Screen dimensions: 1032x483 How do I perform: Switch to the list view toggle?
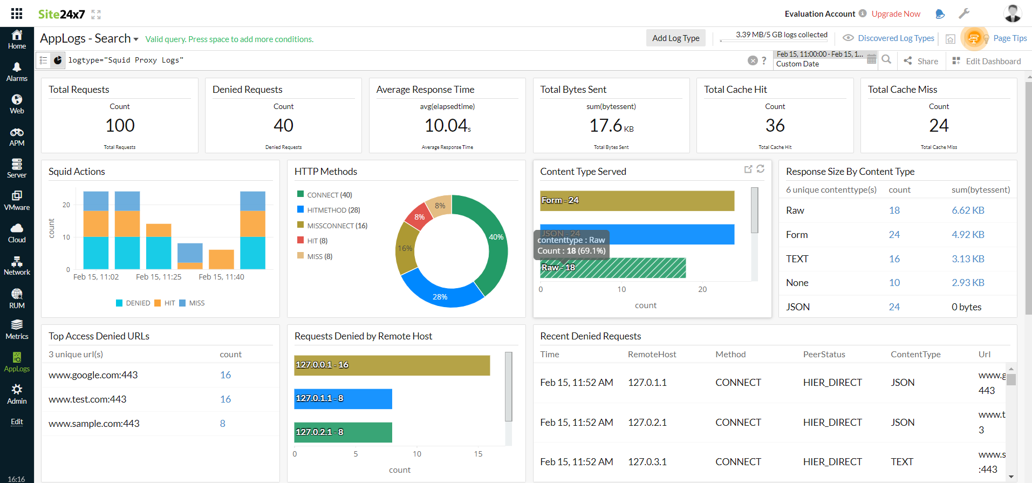44,60
